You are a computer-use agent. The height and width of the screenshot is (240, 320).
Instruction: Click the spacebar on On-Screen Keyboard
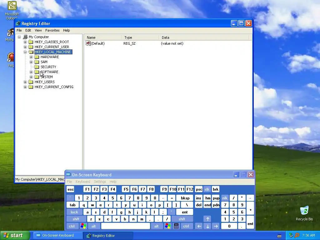click(x=126, y=226)
